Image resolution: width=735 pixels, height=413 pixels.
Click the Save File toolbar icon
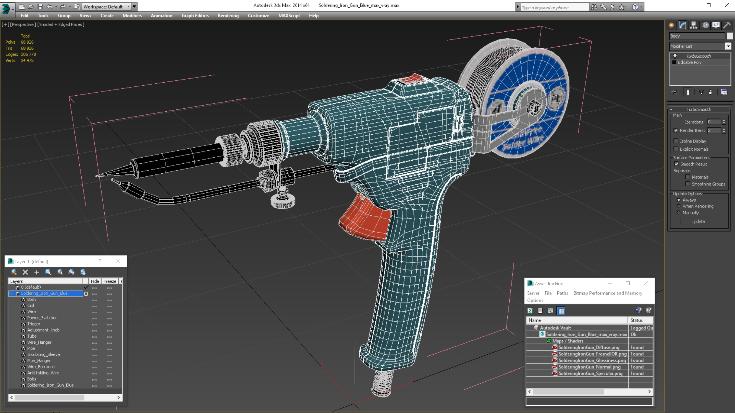tap(40, 7)
